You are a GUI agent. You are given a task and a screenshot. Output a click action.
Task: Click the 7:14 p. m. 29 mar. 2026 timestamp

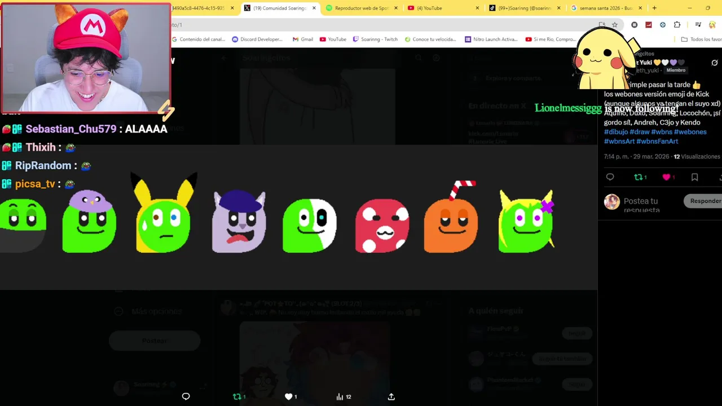[637, 157]
